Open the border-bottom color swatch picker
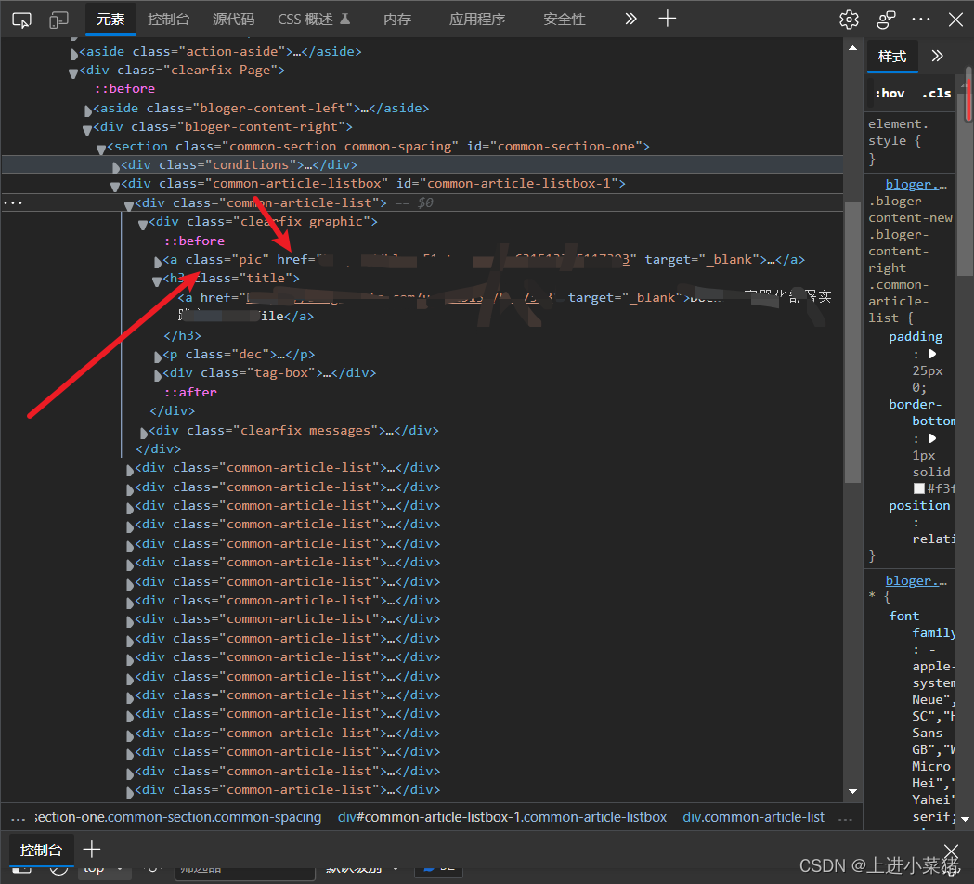Image resolution: width=974 pixels, height=884 pixels. pos(919,489)
